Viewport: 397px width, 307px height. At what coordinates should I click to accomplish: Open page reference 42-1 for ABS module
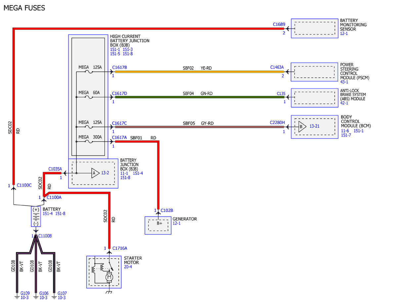(344, 103)
